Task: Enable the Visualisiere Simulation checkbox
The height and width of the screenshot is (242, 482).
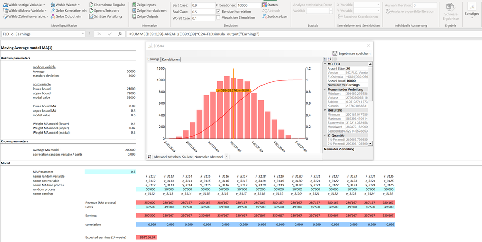Action: point(218,17)
